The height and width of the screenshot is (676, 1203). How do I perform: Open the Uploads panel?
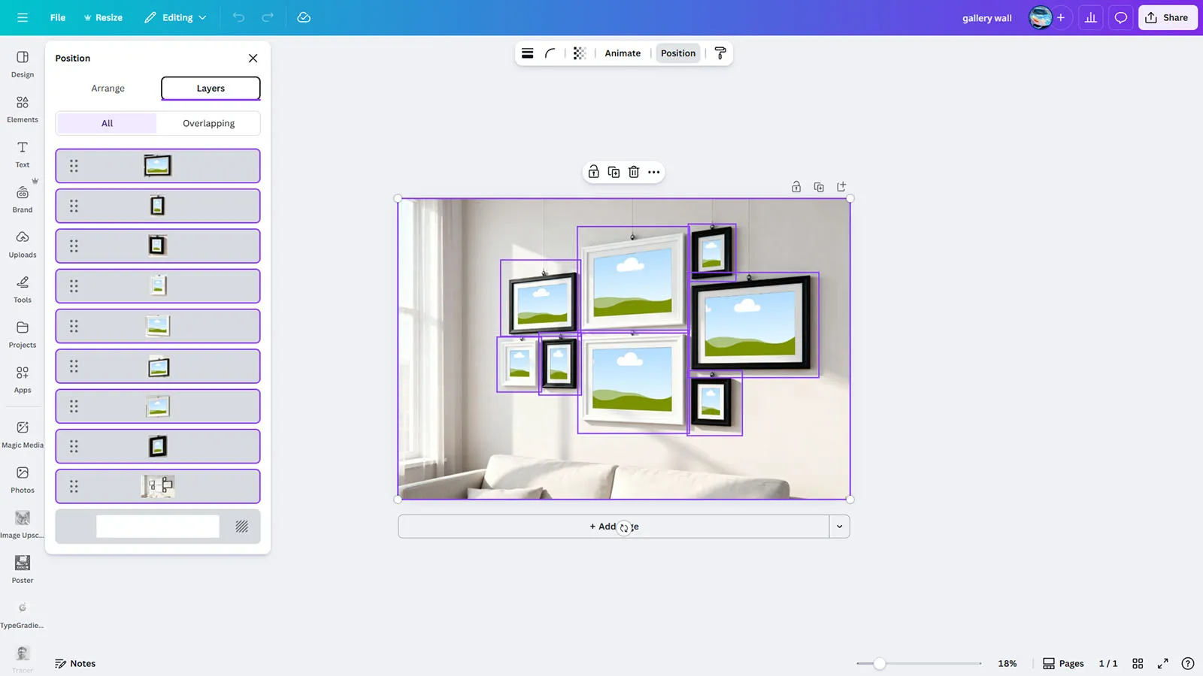(x=23, y=244)
